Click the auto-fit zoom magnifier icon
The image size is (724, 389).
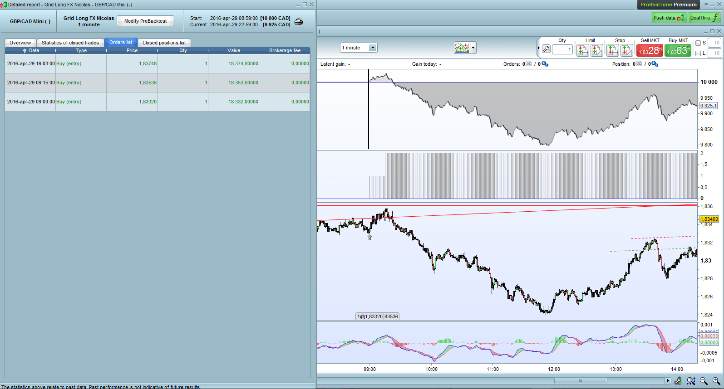[x=691, y=381]
